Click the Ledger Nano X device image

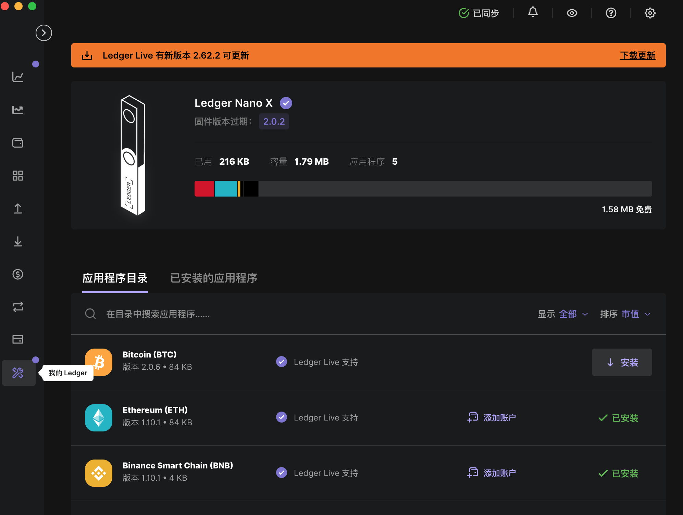(133, 155)
